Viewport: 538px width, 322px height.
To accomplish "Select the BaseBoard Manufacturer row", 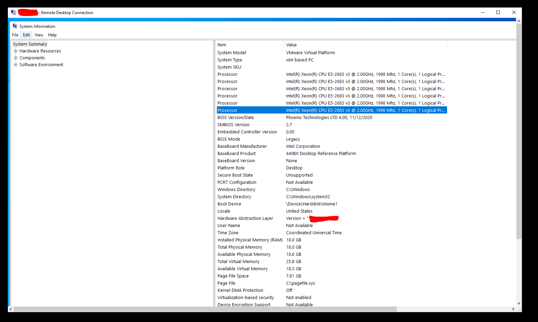I will click(332, 146).
